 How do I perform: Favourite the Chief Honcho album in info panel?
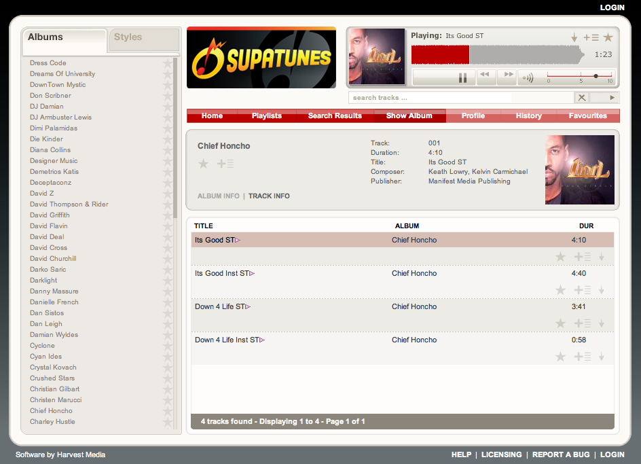pyautogui.click(x=203, y=164)
